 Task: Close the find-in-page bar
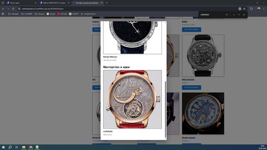click(244, 15)
